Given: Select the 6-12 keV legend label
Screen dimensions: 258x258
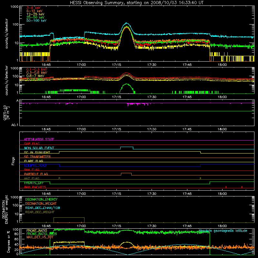Looking at the screenshot, I should [x=35, y=11].
